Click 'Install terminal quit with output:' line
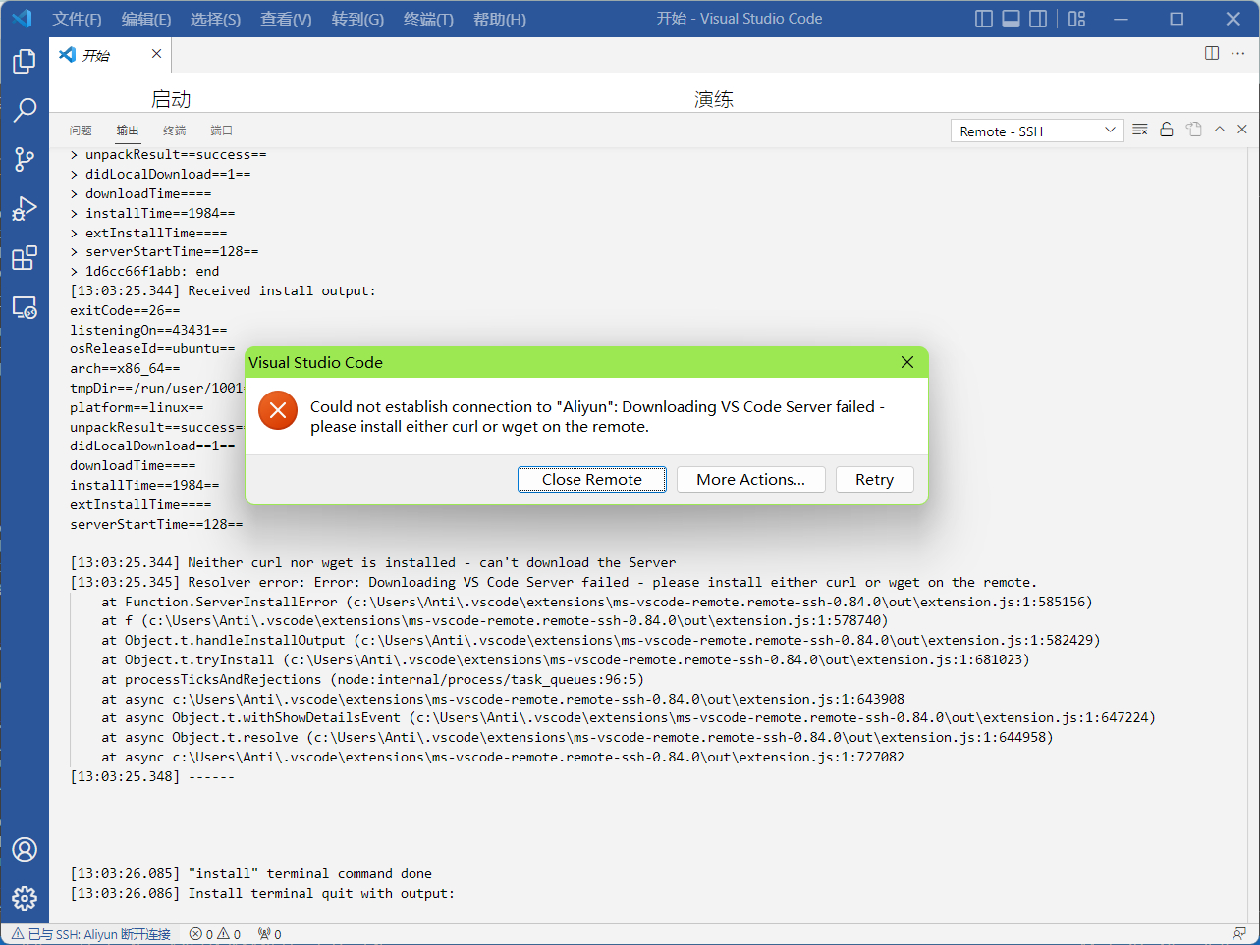The height and width of the screenshot is (945, 1260). click(x=262, y=894)
